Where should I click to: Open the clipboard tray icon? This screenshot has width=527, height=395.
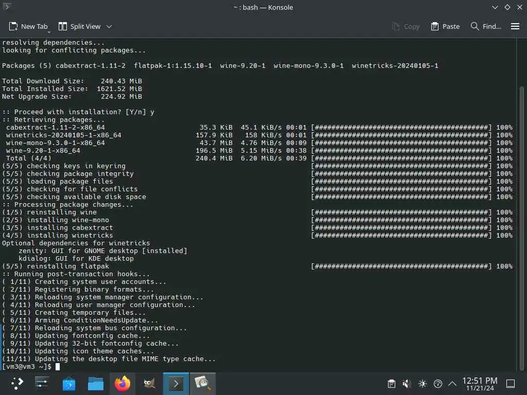click(391, 384)
